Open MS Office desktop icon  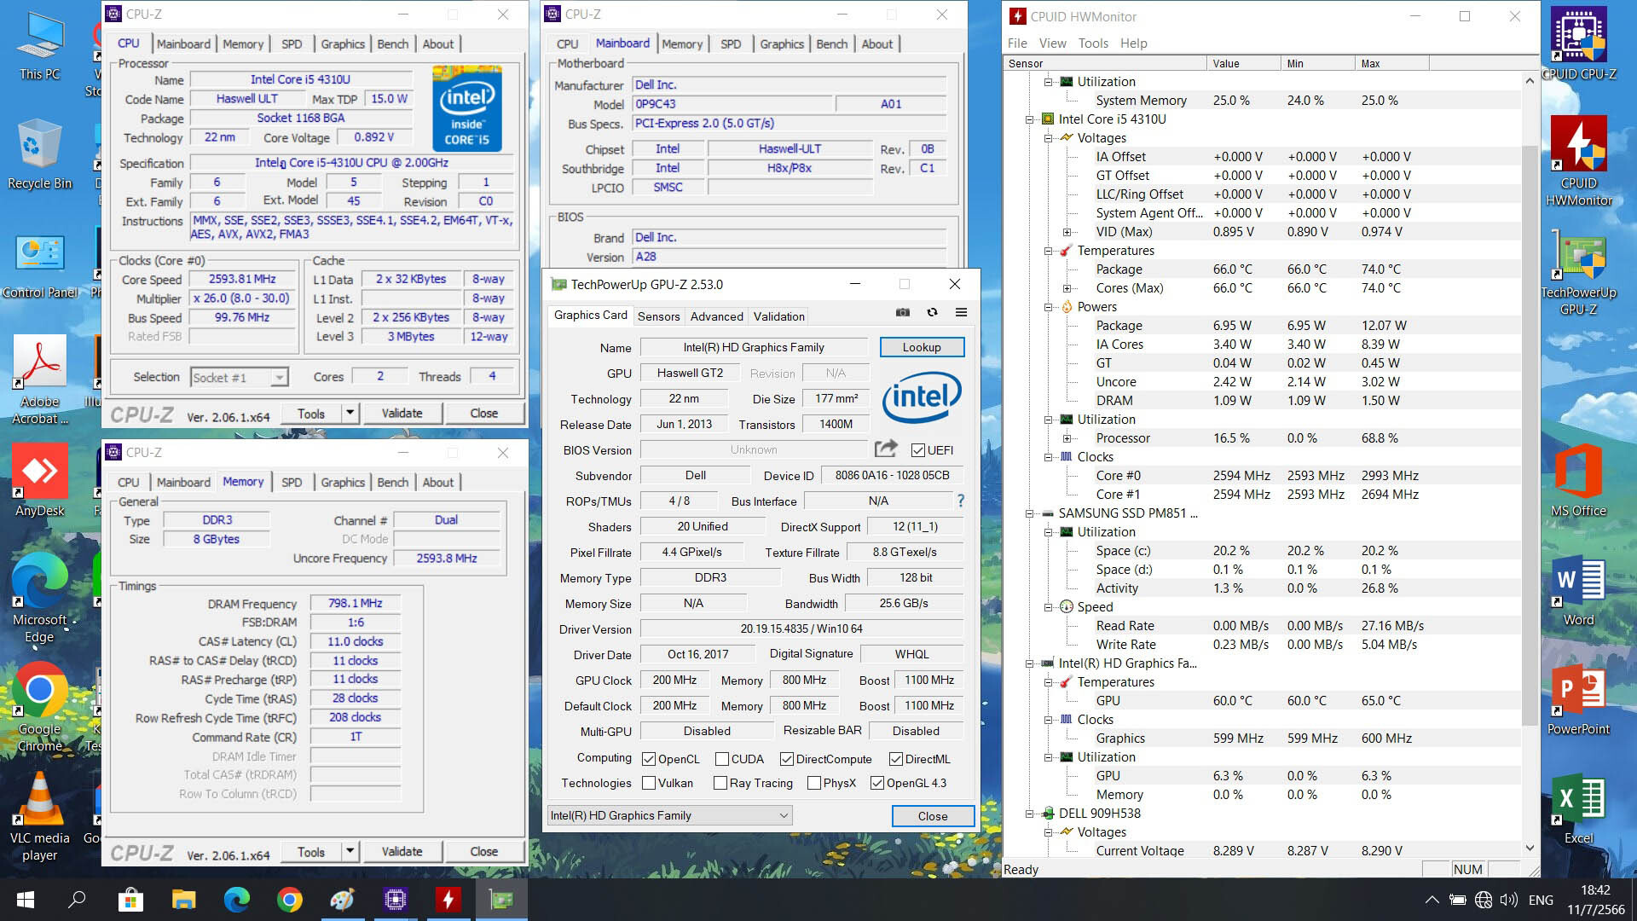tap(1579, 480)
